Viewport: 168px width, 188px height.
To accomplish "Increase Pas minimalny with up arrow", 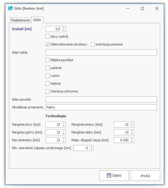I will [64, 139].
